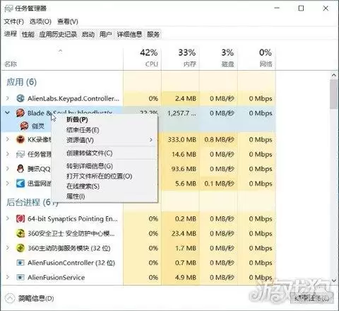The image size is (339, 311).
Task: Click the 应用 (6) group heading
Action: coord(21,82)
